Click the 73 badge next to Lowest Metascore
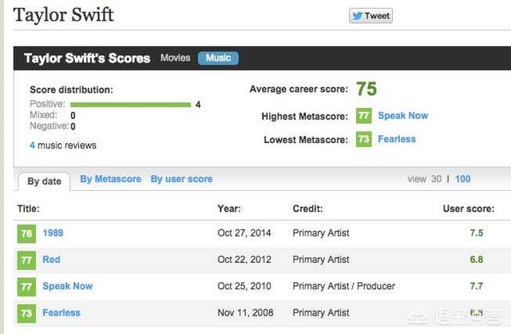511x334 pixels. click(x=364, y=139)
